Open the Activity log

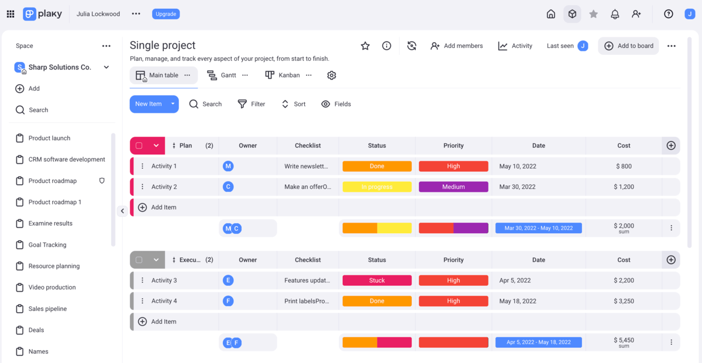pos(515,46)
